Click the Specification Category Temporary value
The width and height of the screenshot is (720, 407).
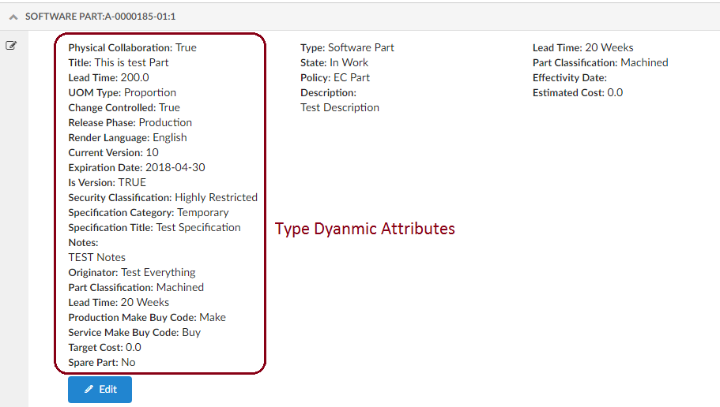coord(202,212)
